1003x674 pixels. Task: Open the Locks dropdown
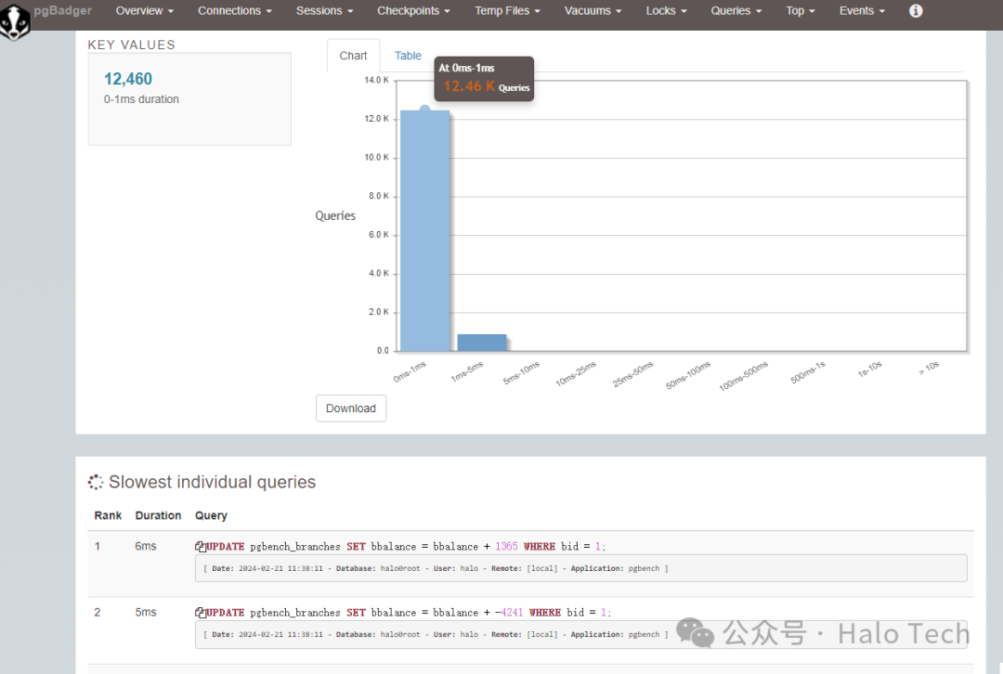pos(666,11)
